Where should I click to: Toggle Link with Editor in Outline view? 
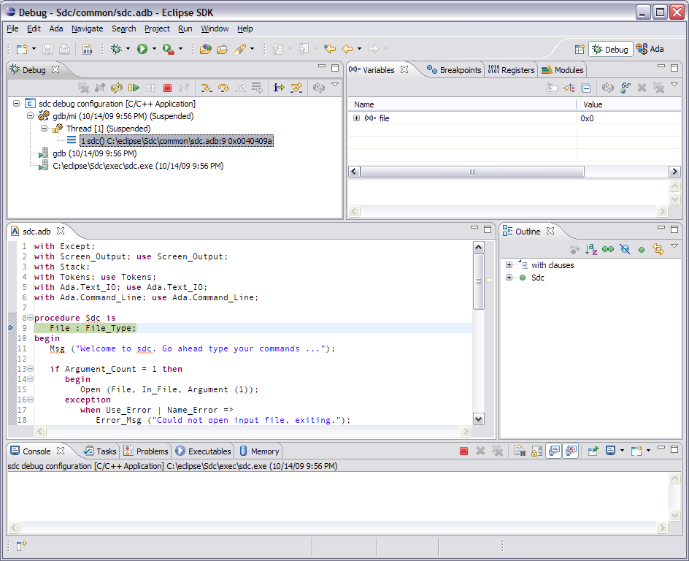658,250
